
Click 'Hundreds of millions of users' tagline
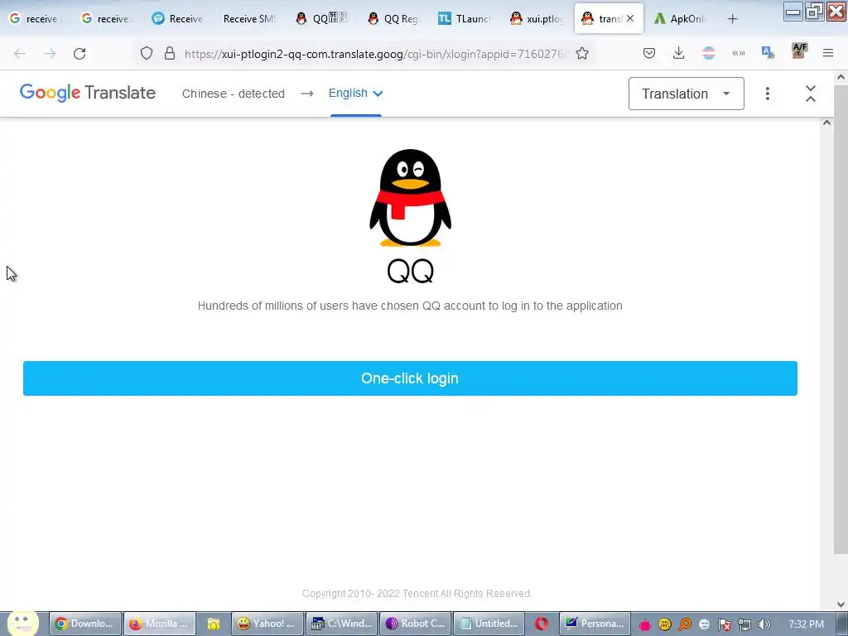410,306
